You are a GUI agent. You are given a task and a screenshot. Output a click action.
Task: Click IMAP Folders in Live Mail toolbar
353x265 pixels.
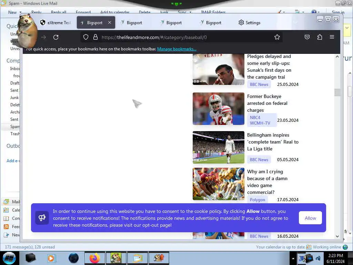click(x=213, y=12)
